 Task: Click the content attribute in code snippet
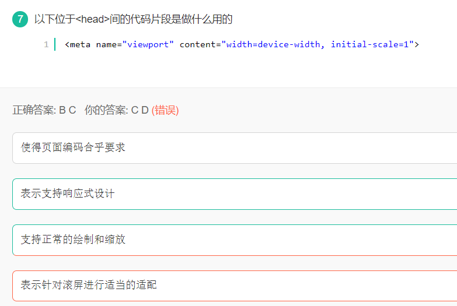(x=198, y=44)
